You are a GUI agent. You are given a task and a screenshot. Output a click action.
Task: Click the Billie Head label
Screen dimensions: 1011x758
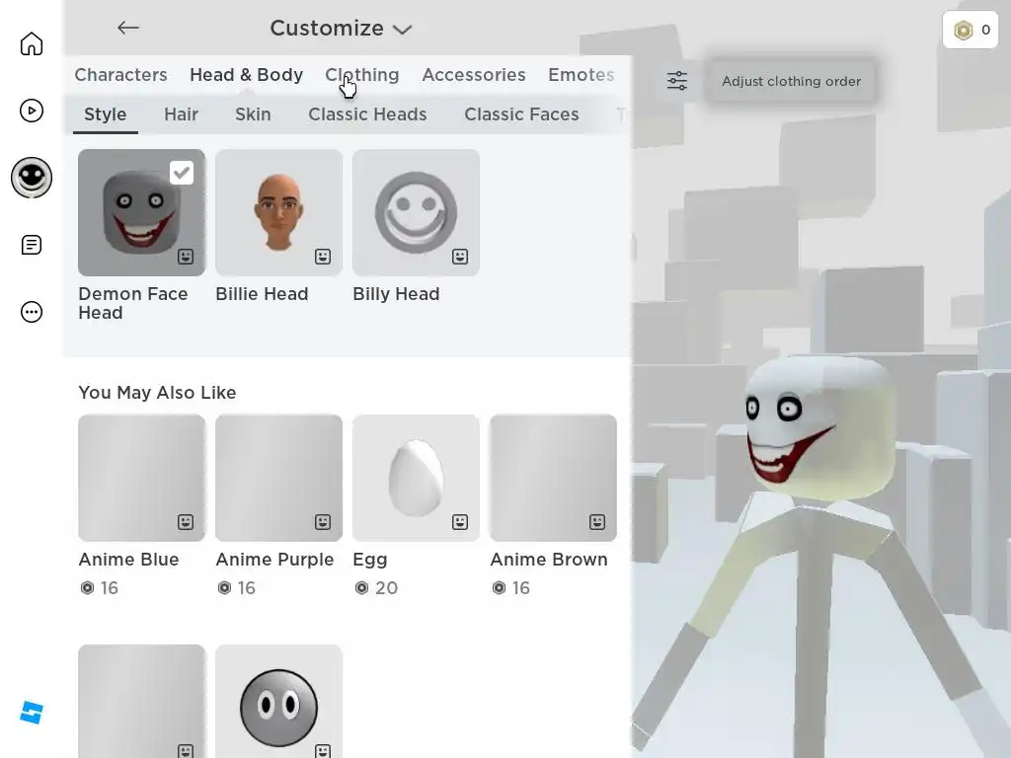262,294
